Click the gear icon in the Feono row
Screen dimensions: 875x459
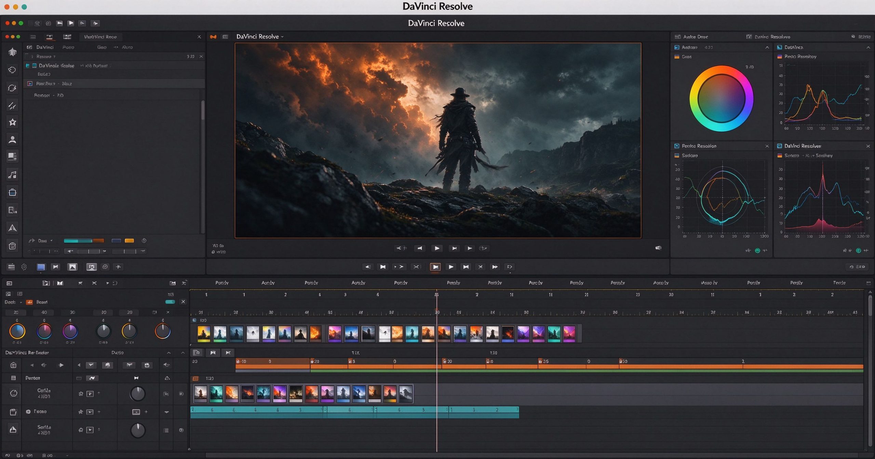pos(81,412)
